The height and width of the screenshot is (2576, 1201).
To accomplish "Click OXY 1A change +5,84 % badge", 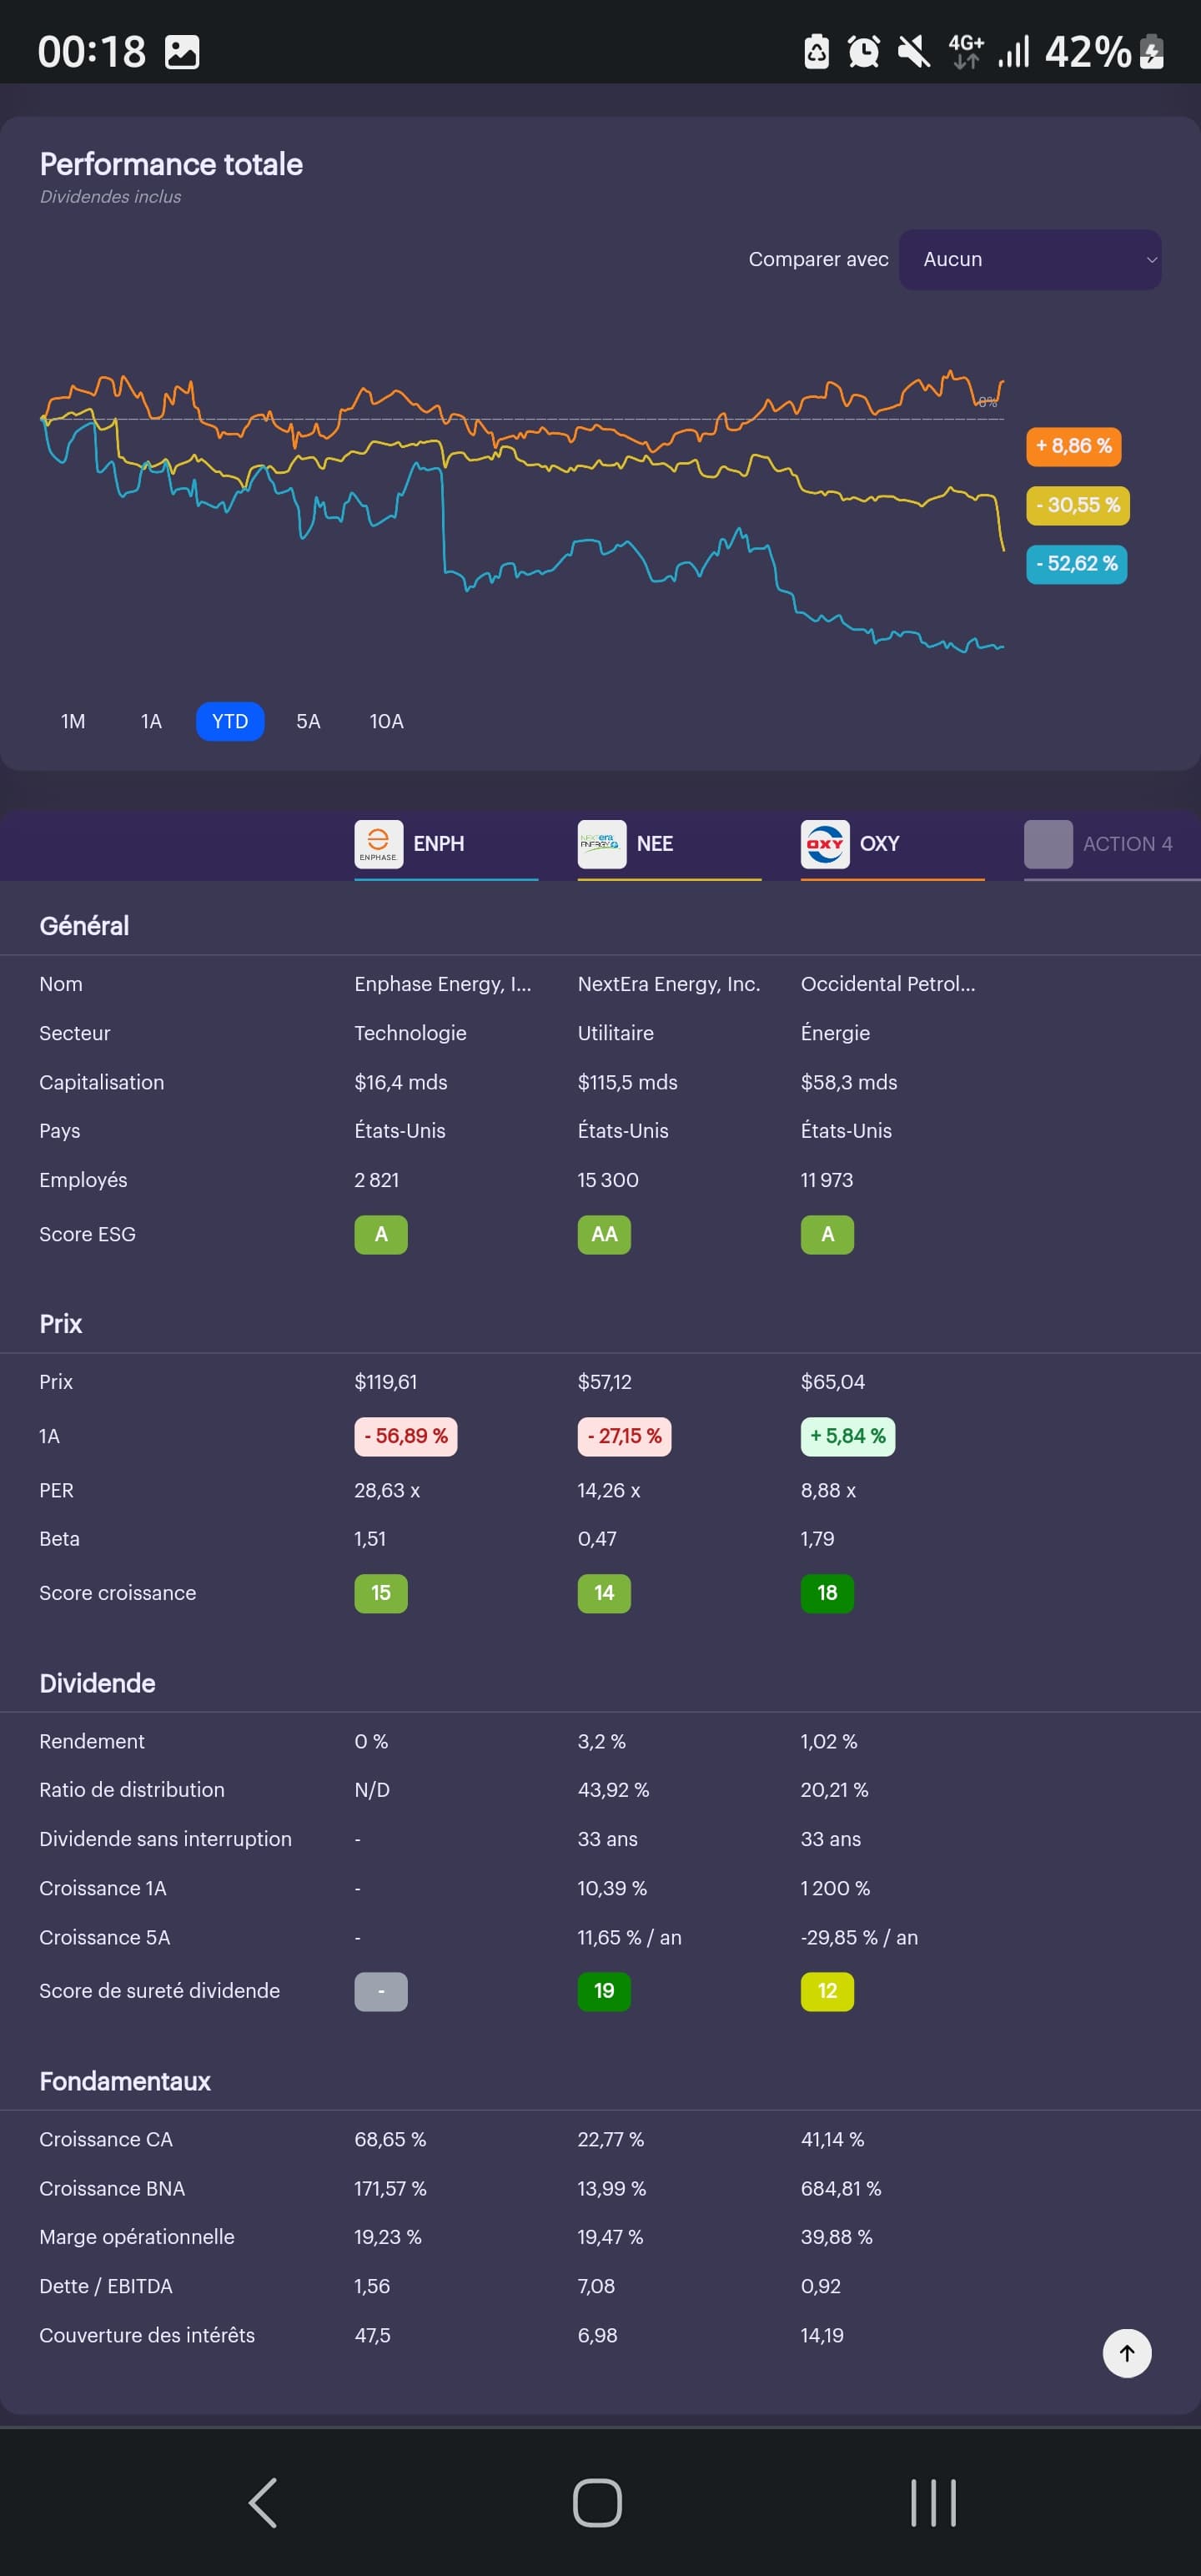I will coord(848,1436).
